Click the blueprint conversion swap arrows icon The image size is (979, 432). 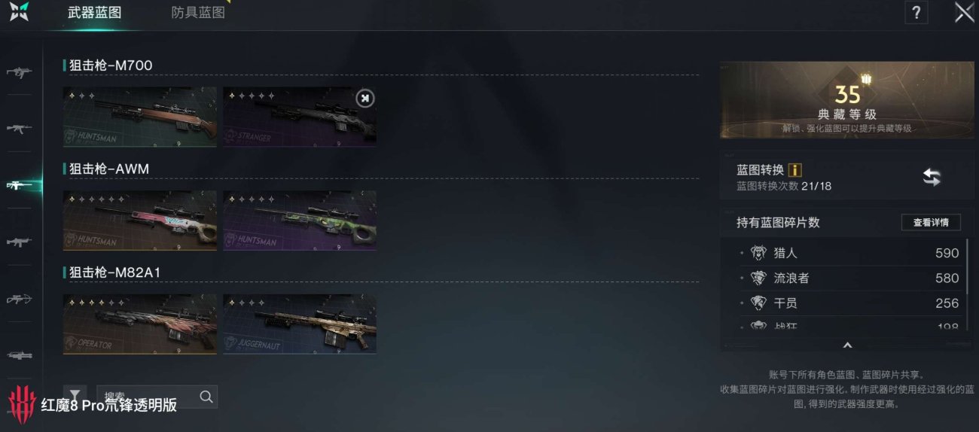932,177
